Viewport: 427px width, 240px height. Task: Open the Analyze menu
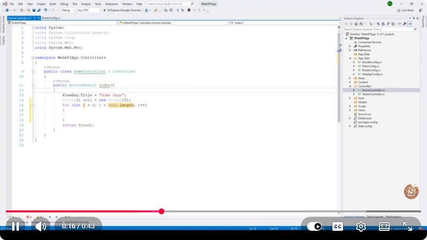coord(86,4)
